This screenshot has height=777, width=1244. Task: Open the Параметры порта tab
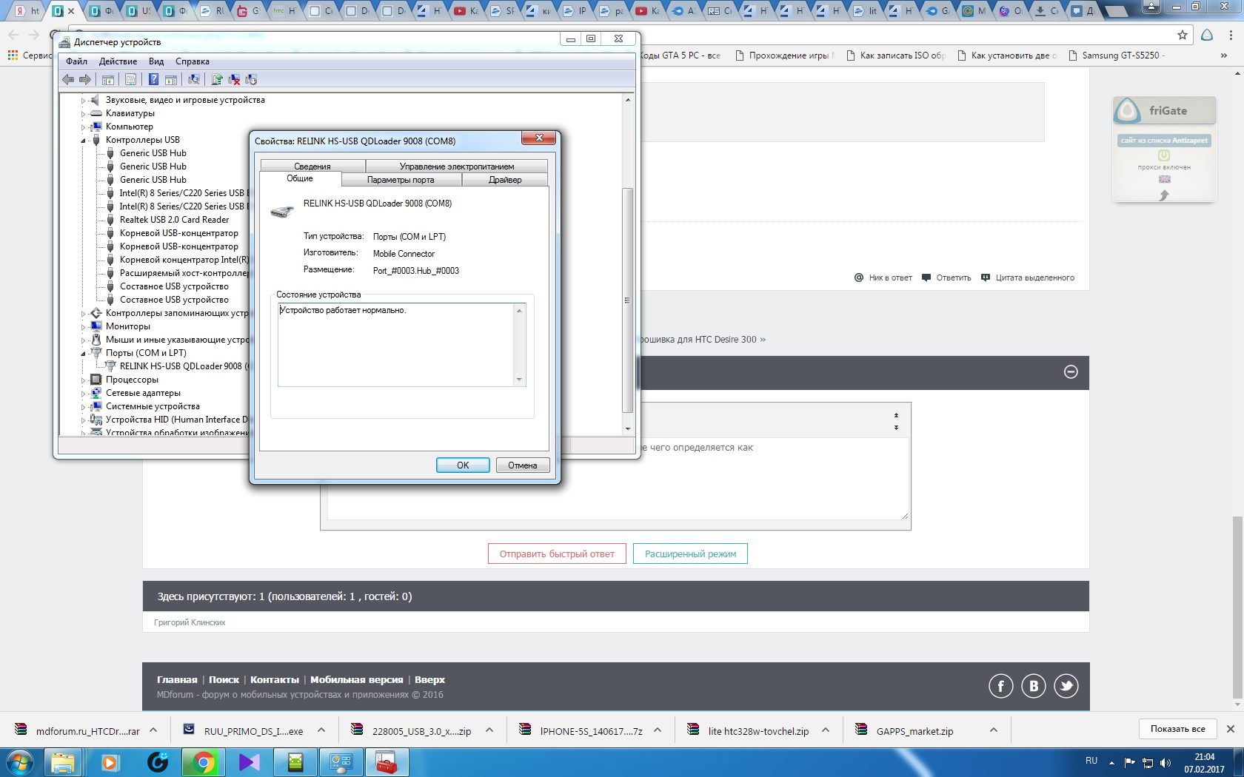click(401, 180)
